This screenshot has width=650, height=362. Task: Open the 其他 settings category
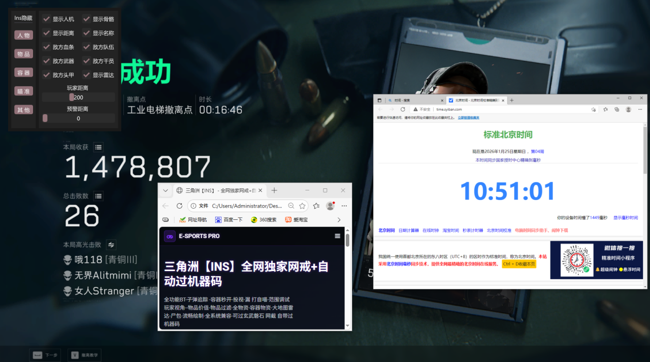pyautogui.click(x=23, y=109)
